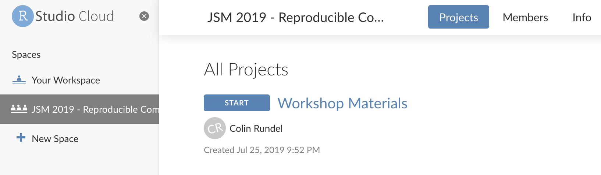
Task: Open the Workshop Materials project link
Action: [342, 103]
